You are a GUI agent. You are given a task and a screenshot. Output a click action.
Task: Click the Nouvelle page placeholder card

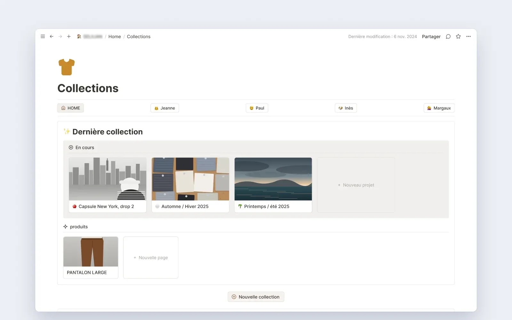click(151, 258)
